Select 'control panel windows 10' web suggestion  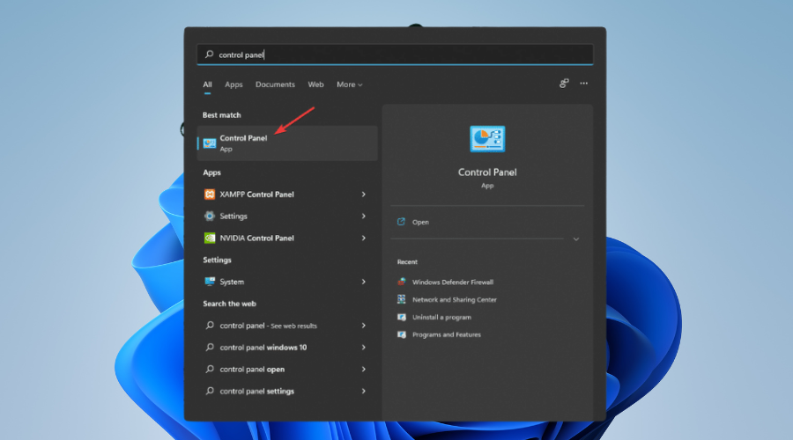click(263, 348)
